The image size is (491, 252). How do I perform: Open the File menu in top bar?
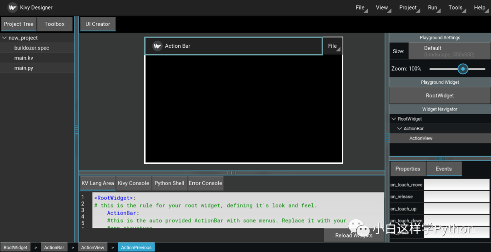361,8
